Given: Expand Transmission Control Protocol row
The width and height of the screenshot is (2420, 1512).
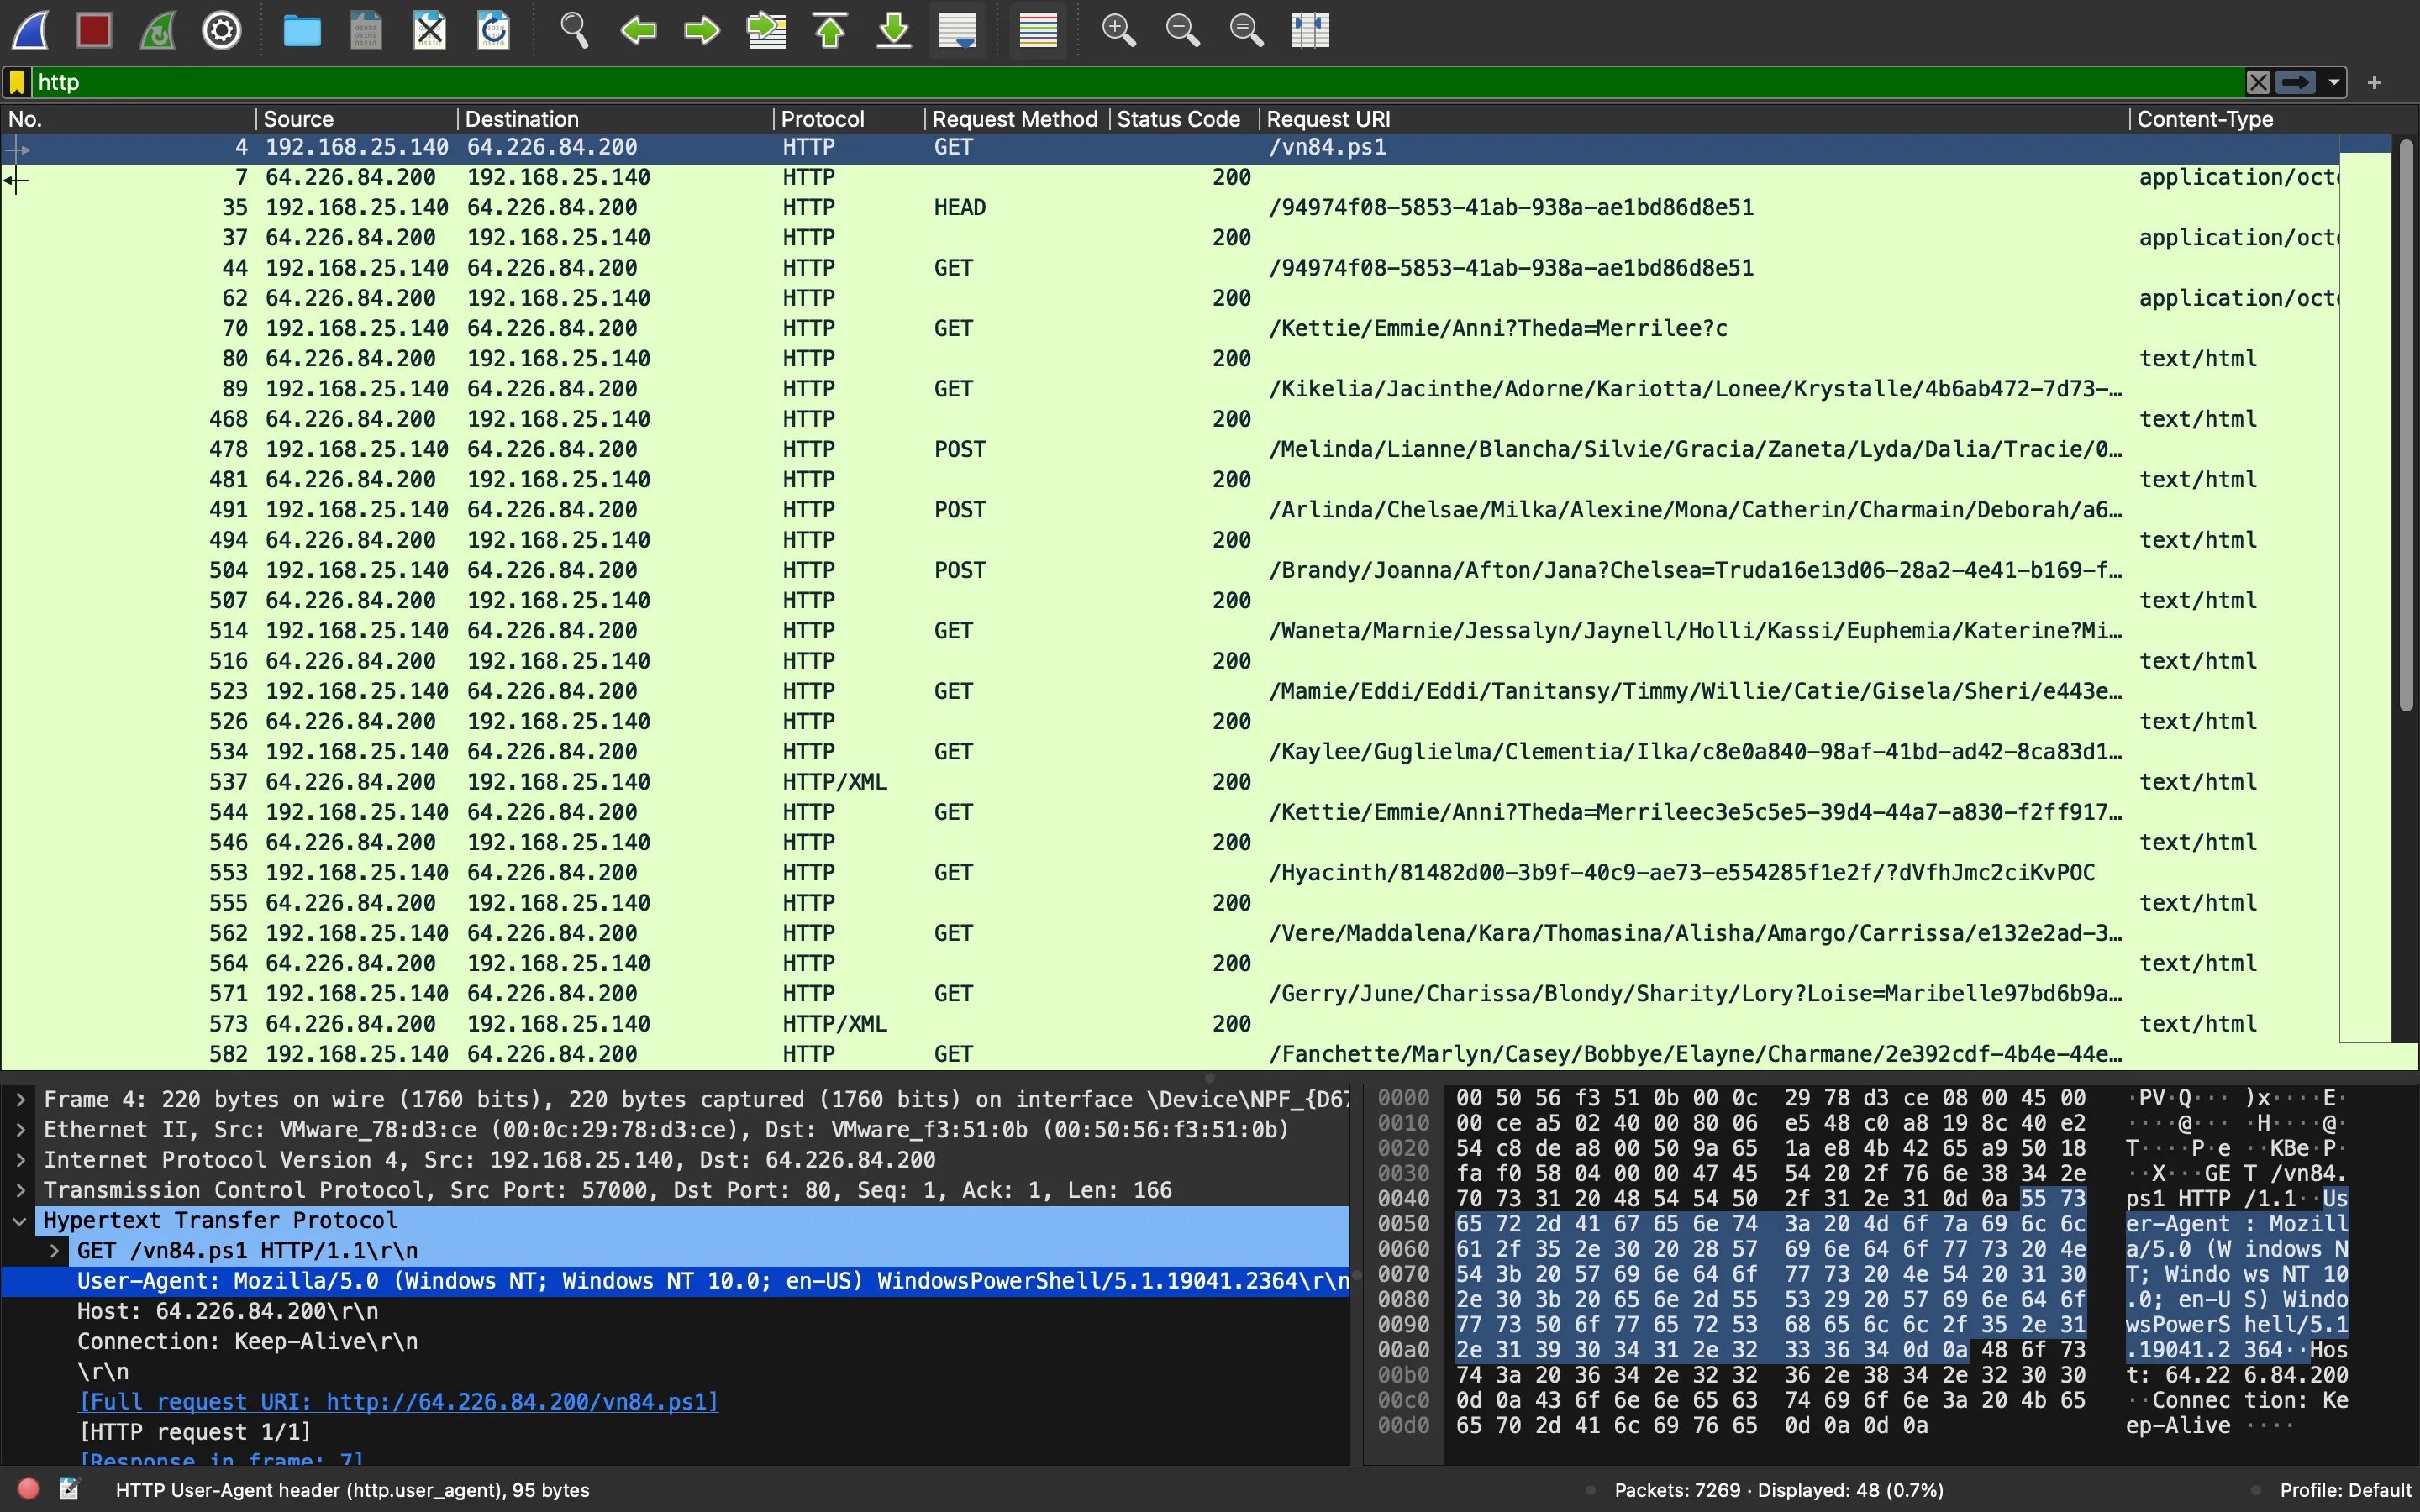Looking at the screenshot, I should 20,1190.
